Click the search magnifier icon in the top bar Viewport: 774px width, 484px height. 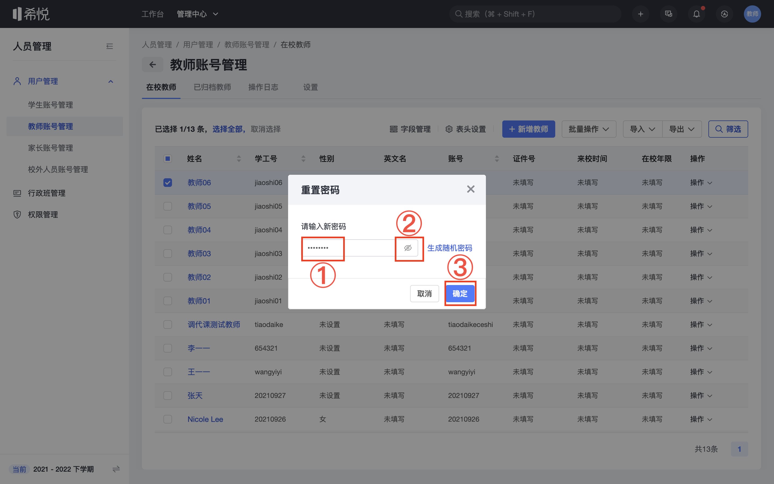tap(458, 14)
